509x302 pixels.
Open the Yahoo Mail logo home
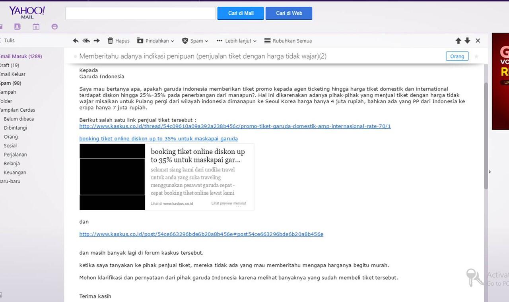click(27, 12)
